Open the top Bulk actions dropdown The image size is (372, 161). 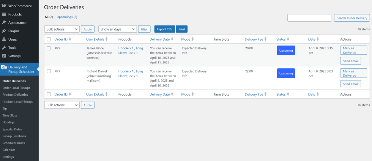(62, 29)
